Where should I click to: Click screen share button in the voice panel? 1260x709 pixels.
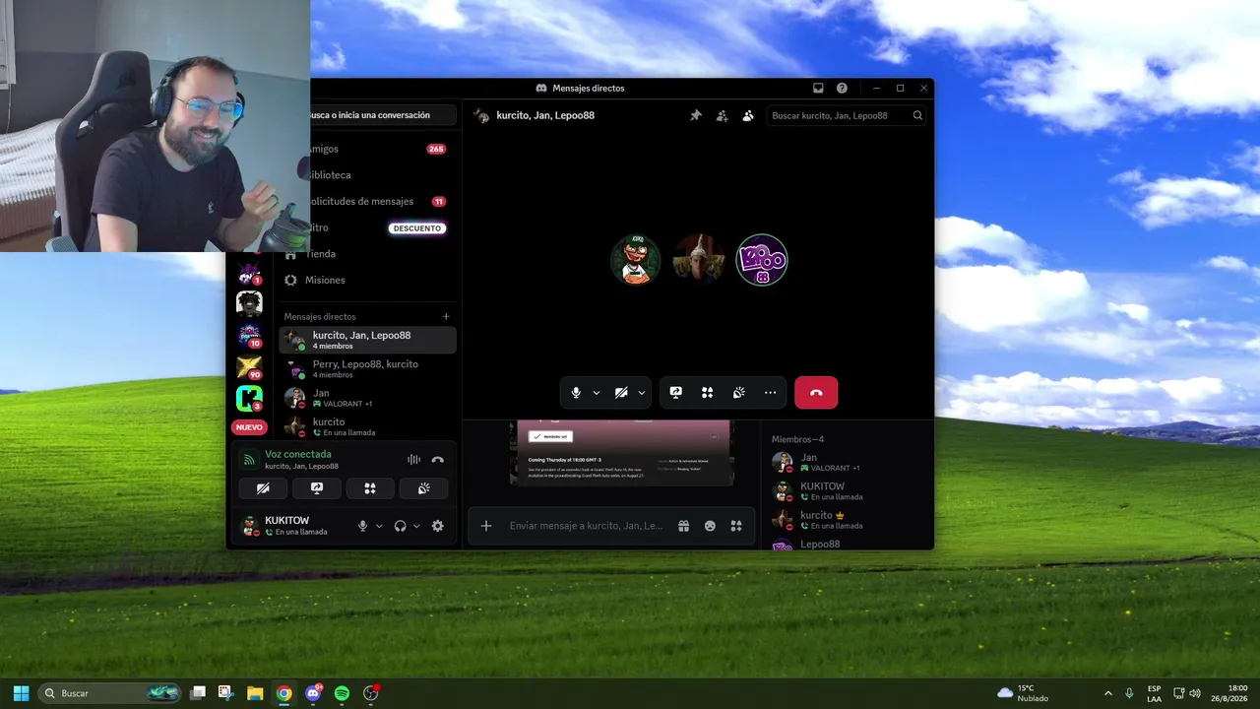click(316, 488)
